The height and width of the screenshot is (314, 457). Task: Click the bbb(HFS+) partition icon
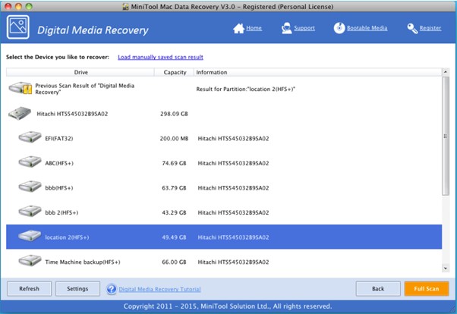30,187
